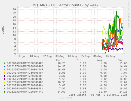Click the Min value 1.66

coord(83,89)
